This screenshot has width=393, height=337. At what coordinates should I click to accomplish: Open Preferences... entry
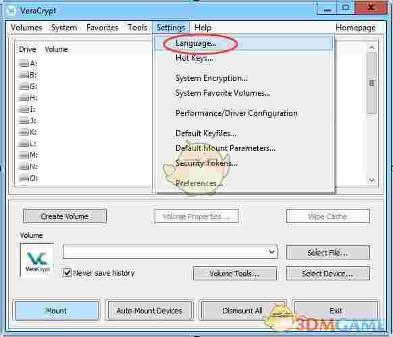244,183
